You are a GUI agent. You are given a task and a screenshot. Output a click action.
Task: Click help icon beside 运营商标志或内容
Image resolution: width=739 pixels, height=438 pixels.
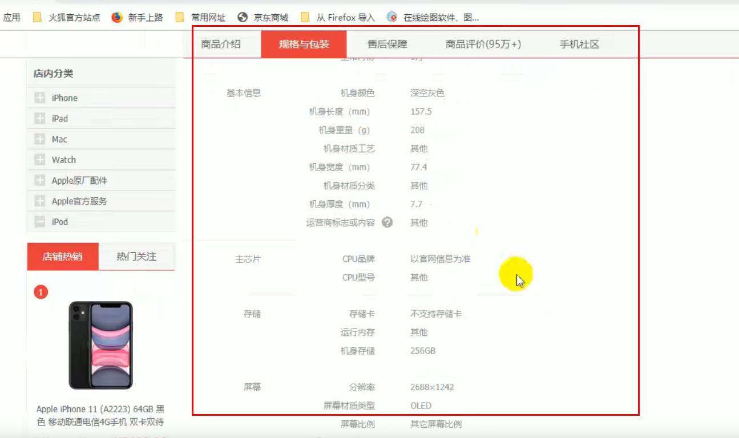[387, 222]
